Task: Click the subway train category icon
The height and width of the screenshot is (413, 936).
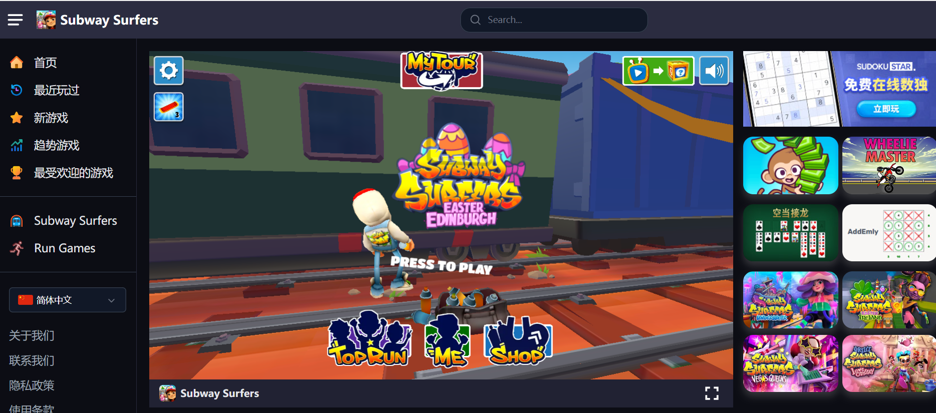Action: click(17, 221)
